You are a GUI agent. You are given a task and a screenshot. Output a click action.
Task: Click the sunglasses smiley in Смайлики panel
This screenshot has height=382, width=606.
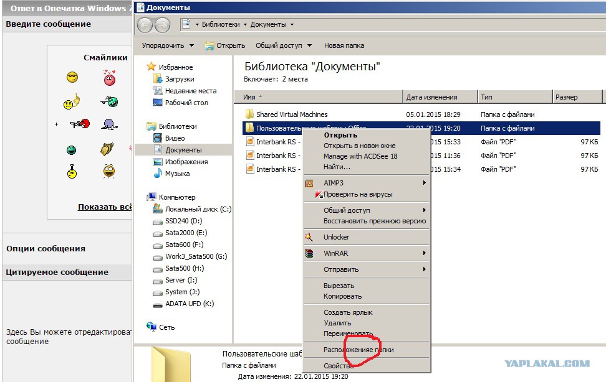72,77
